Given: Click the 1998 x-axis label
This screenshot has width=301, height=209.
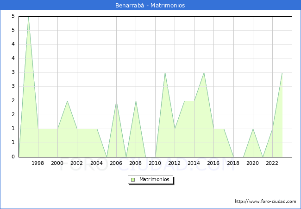Looking at the screenshot, I should tap(38, 163).
